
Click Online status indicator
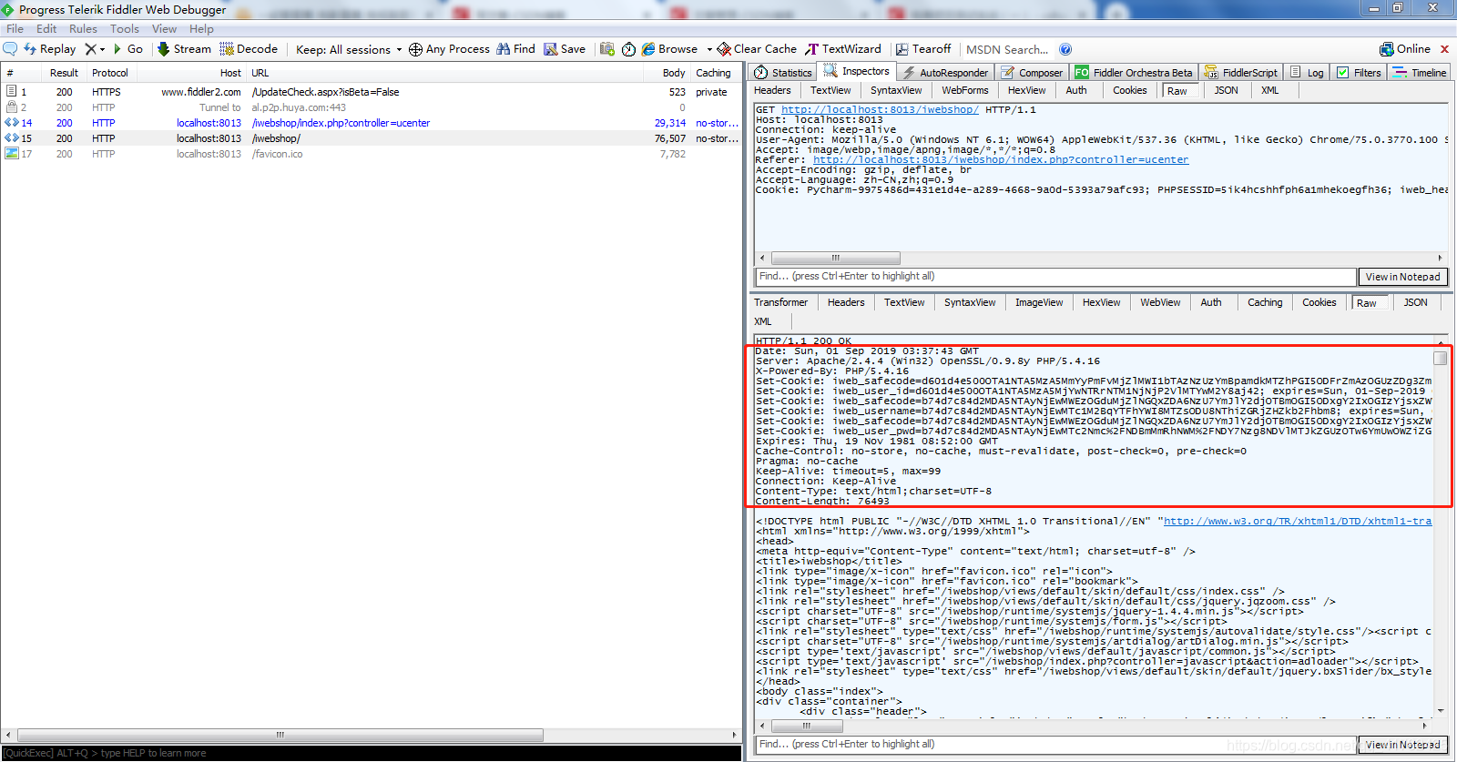click(x=1405, y=49)
